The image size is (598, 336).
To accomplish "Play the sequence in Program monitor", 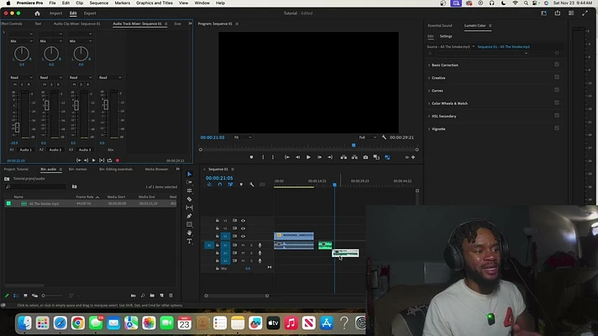I will click(308, 157).
